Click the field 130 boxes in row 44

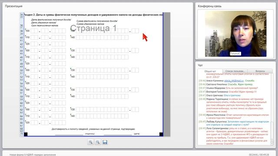107,51
